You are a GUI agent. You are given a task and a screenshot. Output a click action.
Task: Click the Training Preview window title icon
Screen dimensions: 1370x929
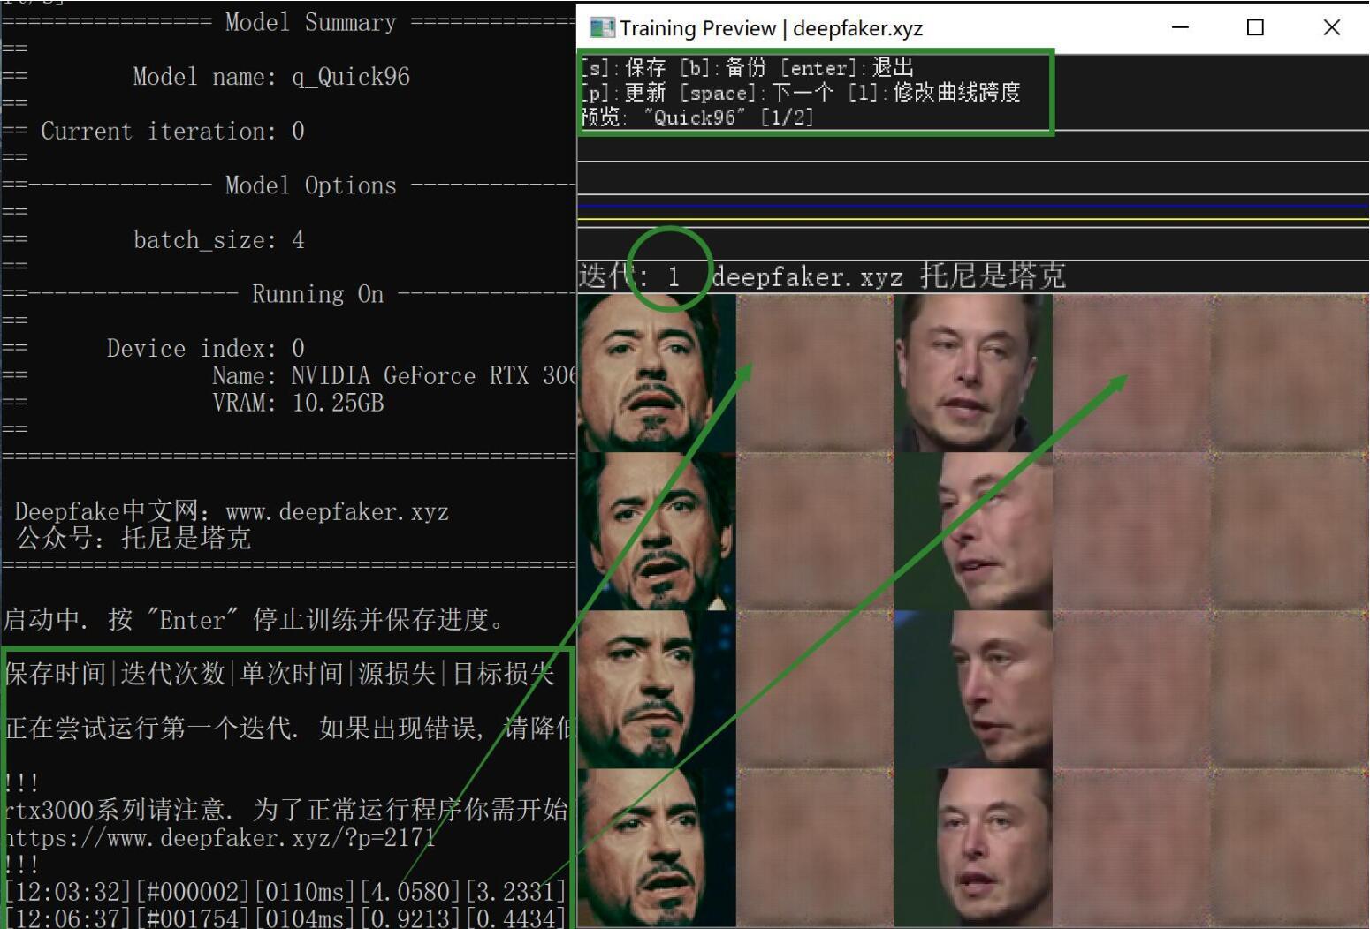tap(602, 28)
